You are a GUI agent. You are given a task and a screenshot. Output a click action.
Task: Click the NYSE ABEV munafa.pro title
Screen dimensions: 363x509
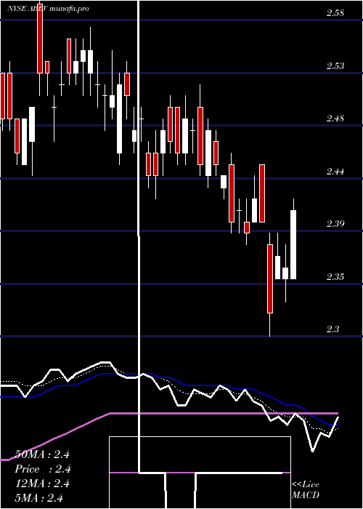point(48,9)
